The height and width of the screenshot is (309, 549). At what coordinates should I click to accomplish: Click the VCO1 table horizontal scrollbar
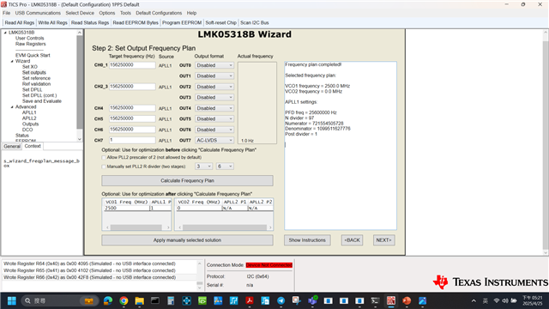coord(137,227)
